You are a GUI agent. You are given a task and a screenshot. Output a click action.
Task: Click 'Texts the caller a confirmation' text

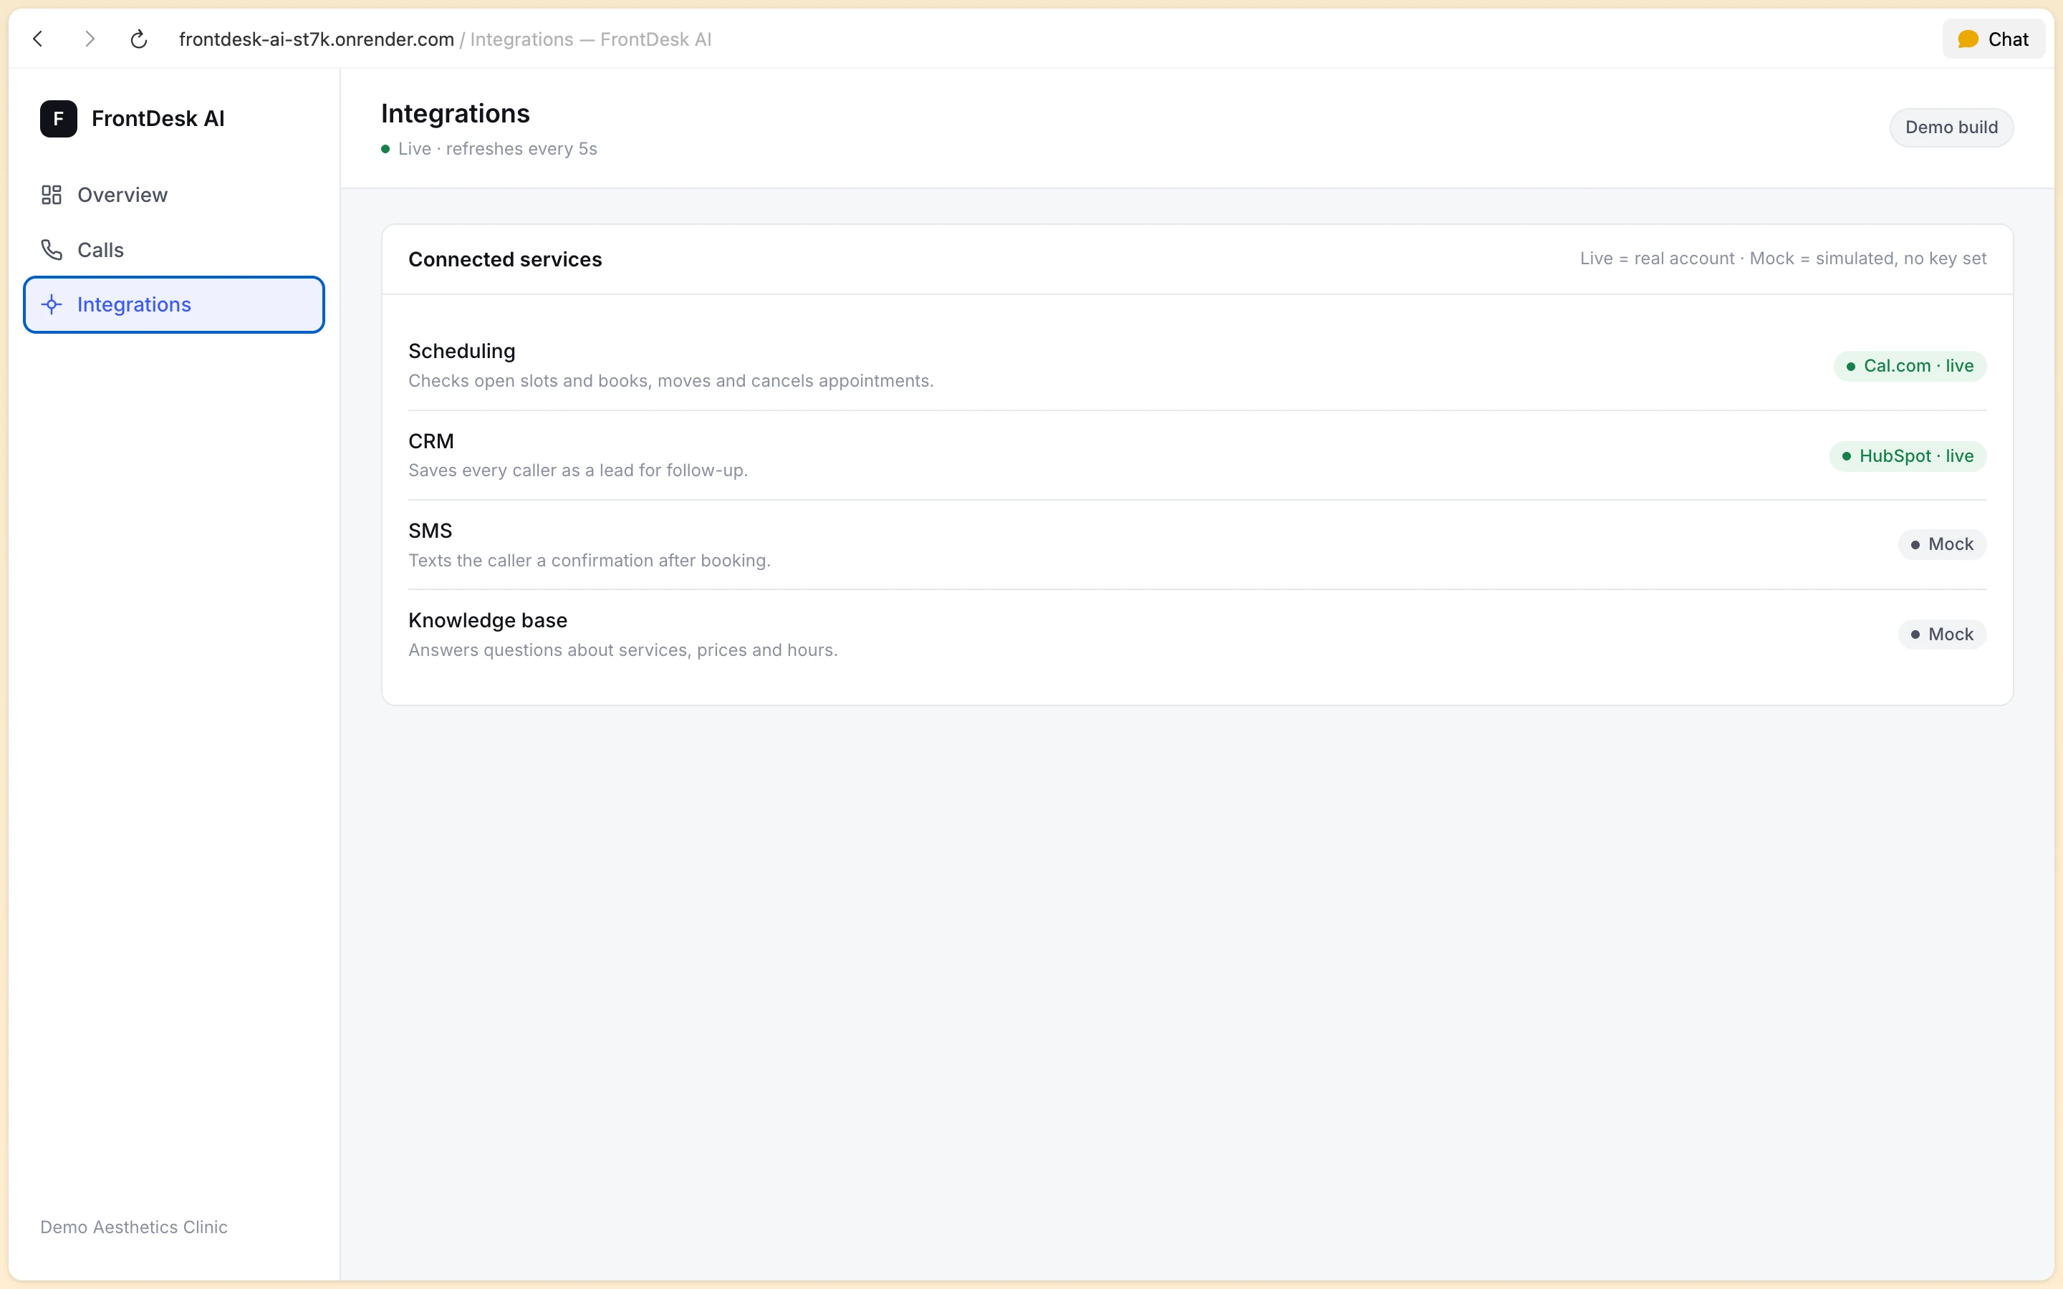[x=589, y=561]
